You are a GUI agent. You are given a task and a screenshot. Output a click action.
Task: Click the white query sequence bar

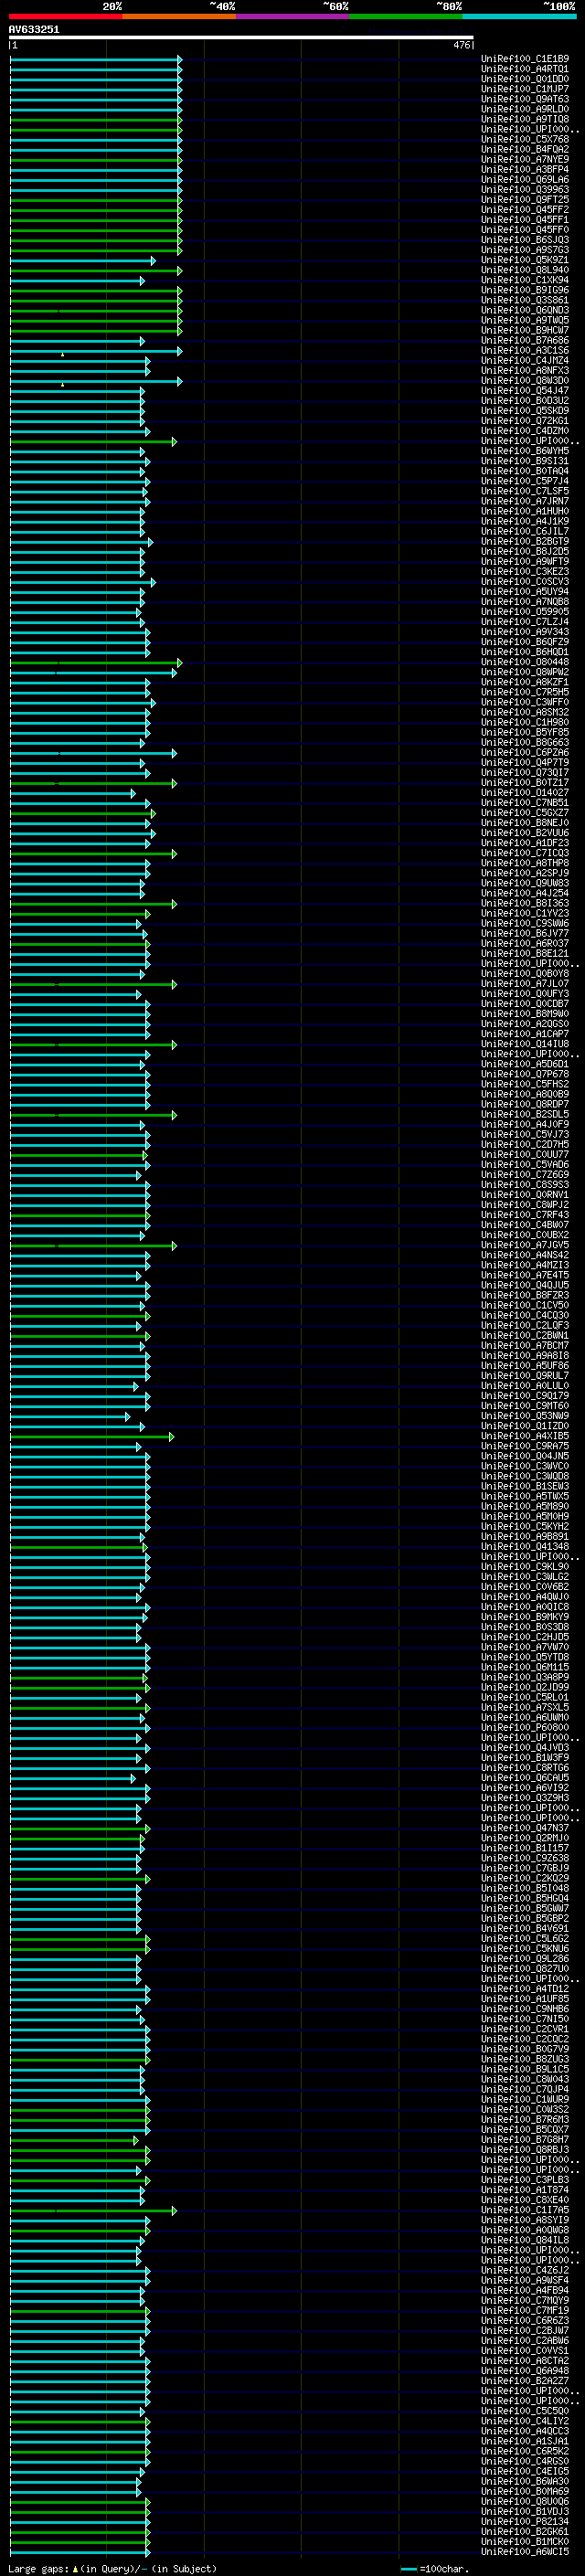pyautogui.click(x=241, y=38)
